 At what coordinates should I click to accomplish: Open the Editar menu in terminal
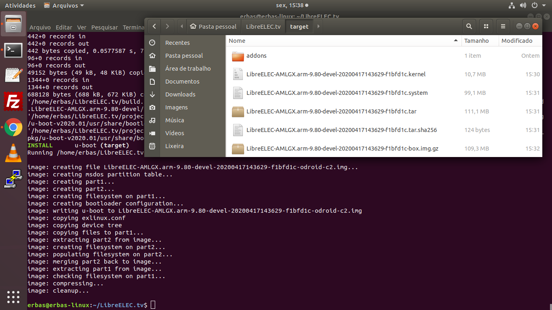coord(64,27)
